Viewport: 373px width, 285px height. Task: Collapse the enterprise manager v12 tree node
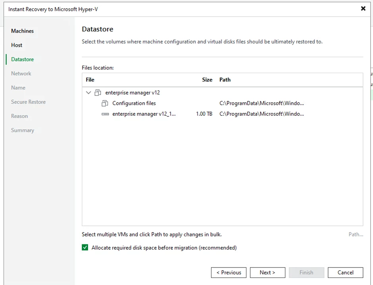click(88, 93)
